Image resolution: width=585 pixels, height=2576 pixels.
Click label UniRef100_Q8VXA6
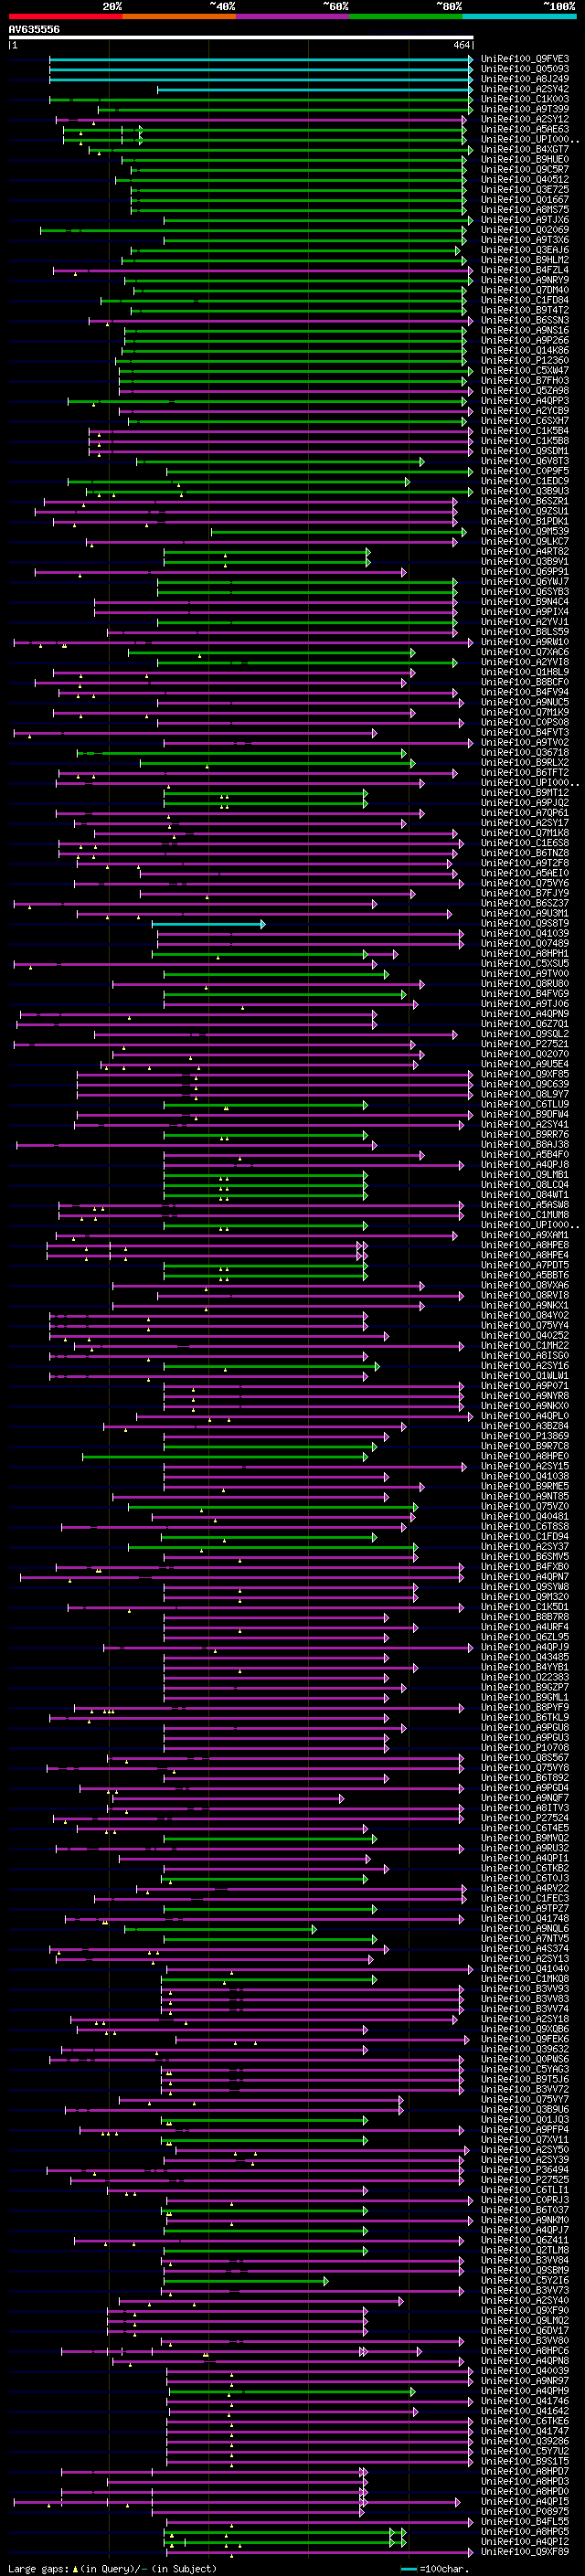(x=525, y=1285)
